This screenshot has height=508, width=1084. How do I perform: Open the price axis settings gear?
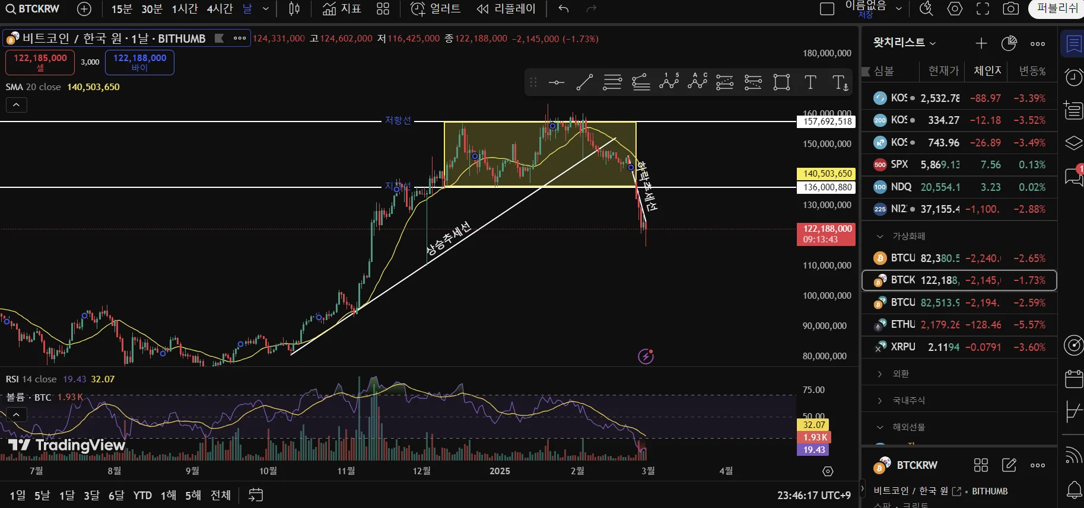(828, 471)
